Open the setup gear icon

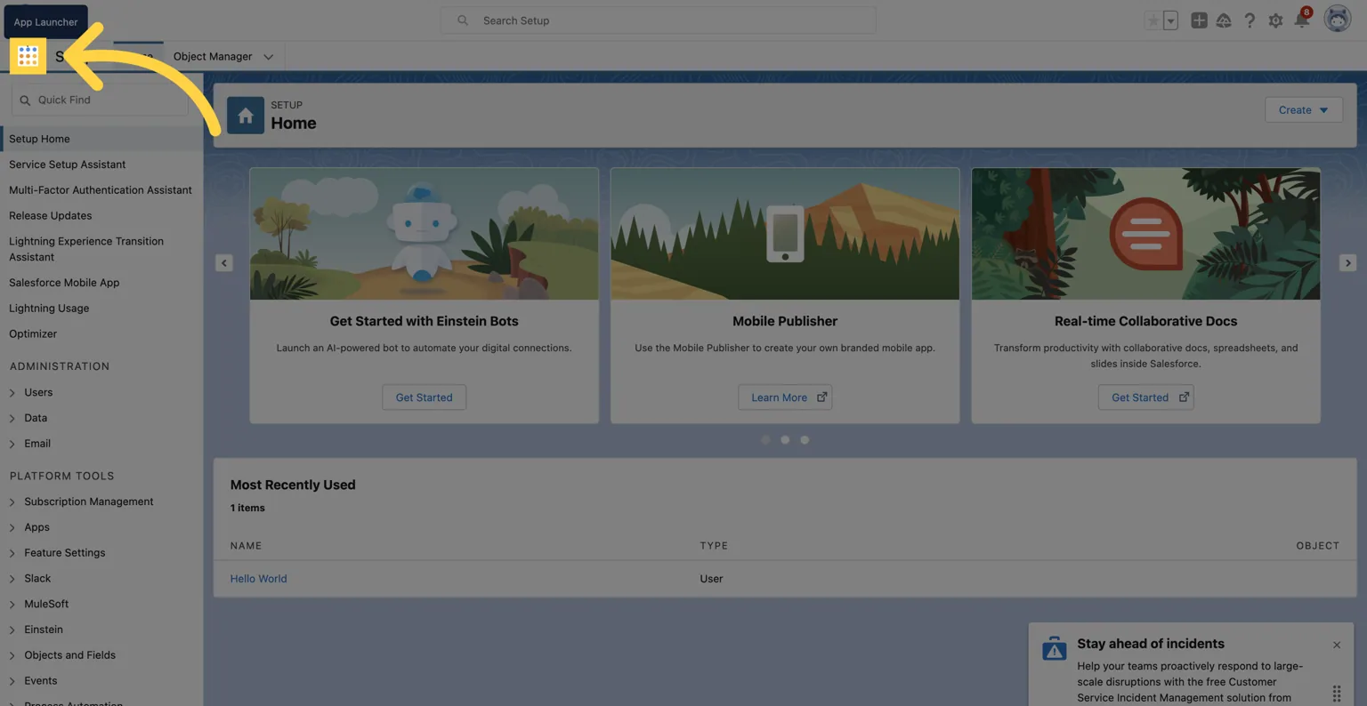coord(1275,20)
